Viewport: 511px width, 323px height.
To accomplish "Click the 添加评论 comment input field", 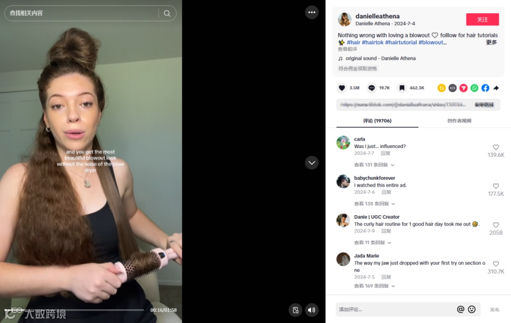I will coord(396,309).
